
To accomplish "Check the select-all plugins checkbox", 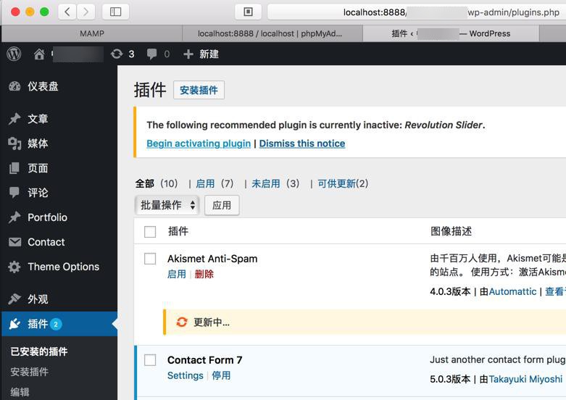I will click(150, 232).
